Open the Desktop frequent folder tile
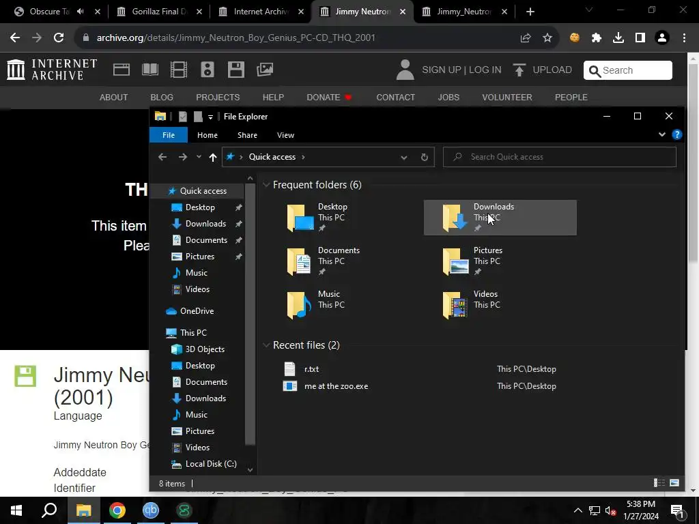Screen dimensions: 699x524 [x=344, y=218]
